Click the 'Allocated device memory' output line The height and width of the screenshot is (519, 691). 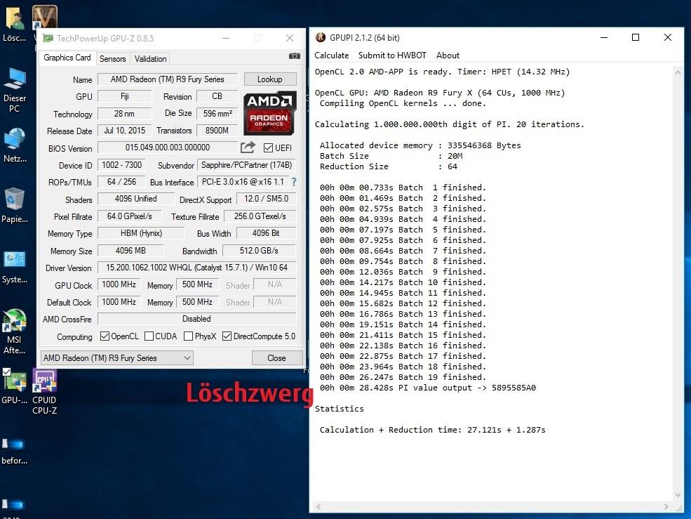click(x=420, y=145)
